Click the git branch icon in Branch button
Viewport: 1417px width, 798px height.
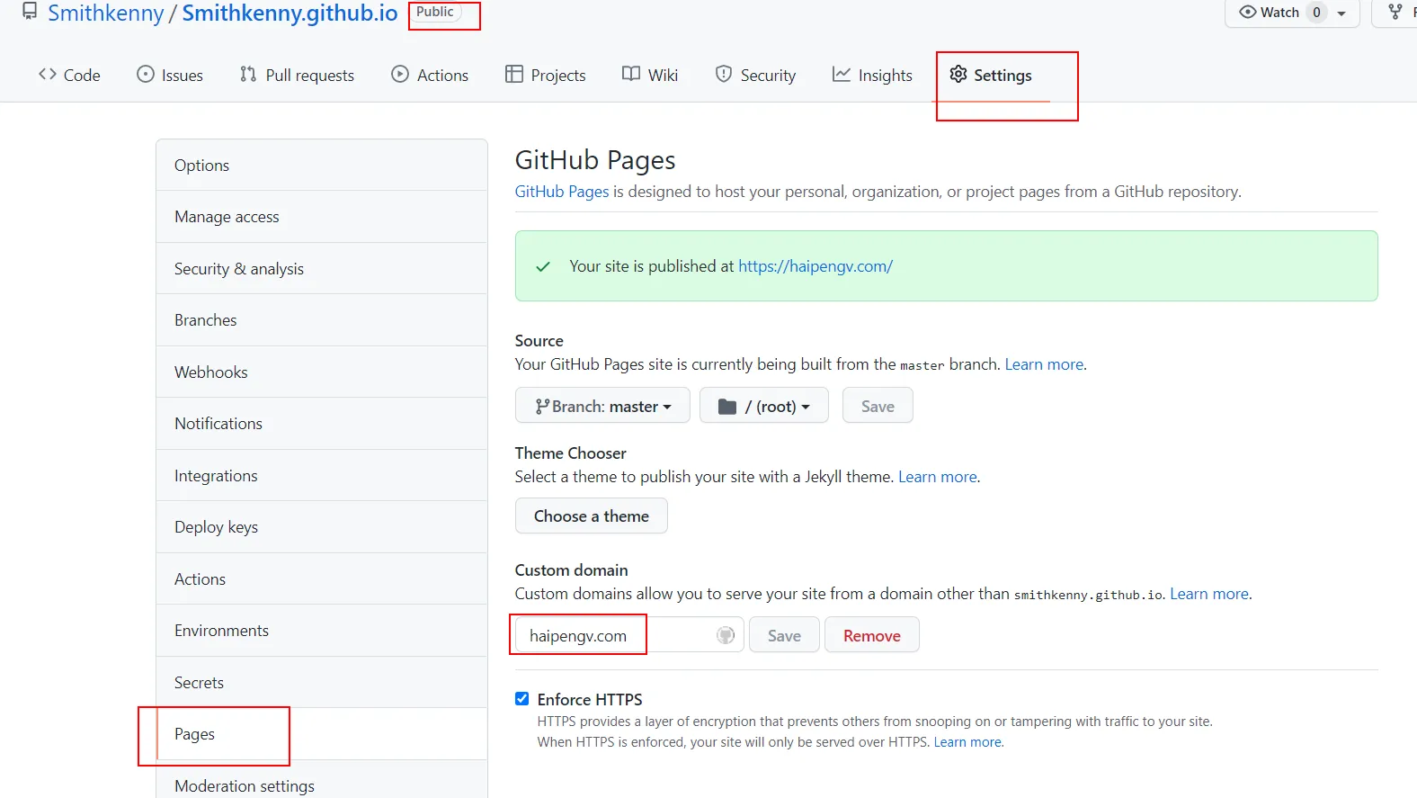pyautogui.click(x=541, y=407)
